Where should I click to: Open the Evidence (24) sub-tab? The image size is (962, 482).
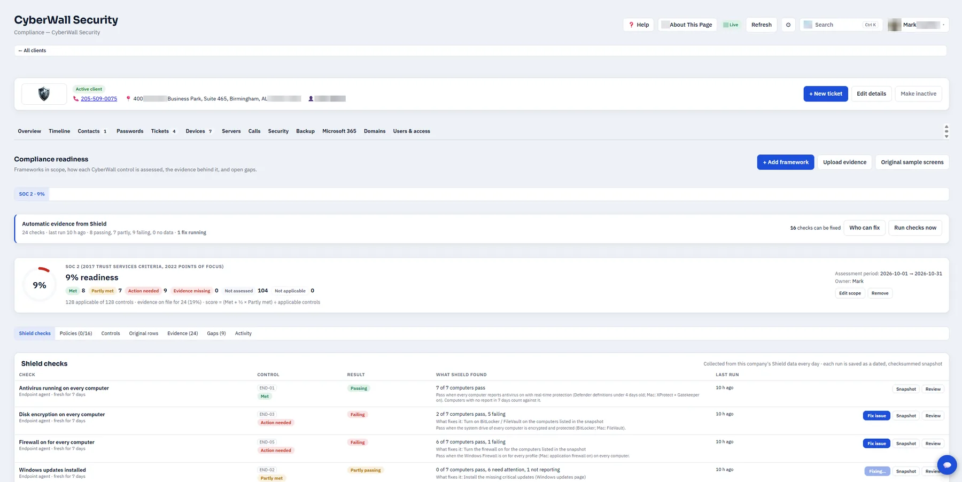pos(183,334)
